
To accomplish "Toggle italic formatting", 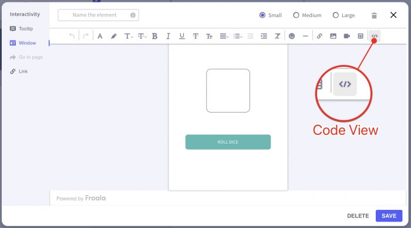I will pos(169,36).
